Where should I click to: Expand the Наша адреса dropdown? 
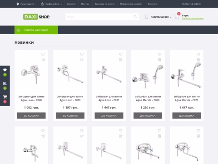click(26, 4)
